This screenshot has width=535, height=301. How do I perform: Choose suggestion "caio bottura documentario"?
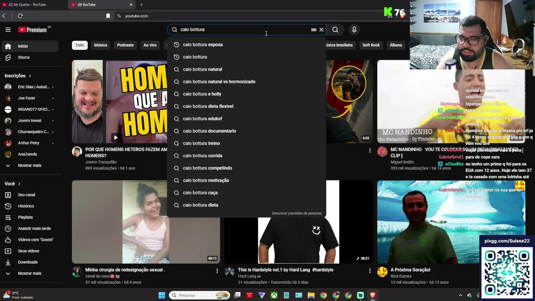click(247, 131)
